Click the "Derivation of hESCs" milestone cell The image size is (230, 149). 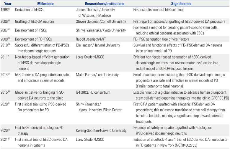coord(32,10)
